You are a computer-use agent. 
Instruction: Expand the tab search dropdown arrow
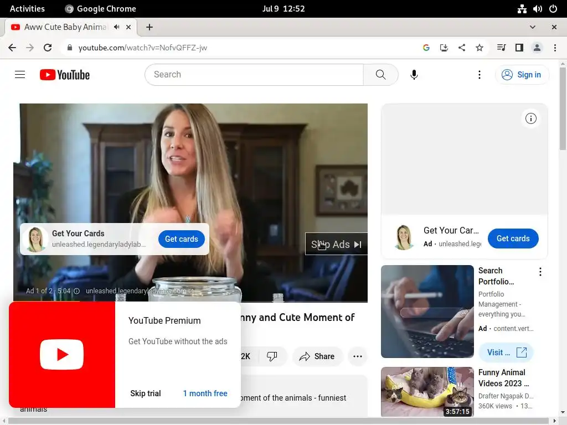tap(532, 27)
